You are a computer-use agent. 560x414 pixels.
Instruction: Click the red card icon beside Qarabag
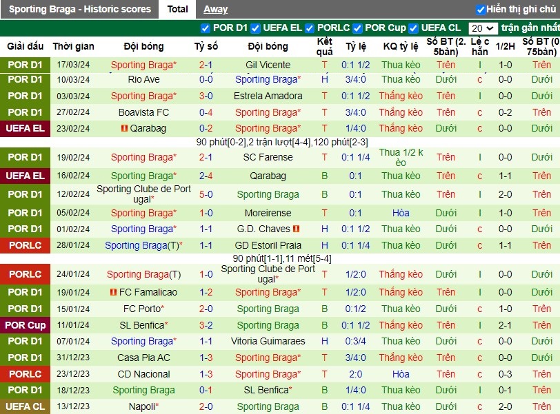[124, 128]
